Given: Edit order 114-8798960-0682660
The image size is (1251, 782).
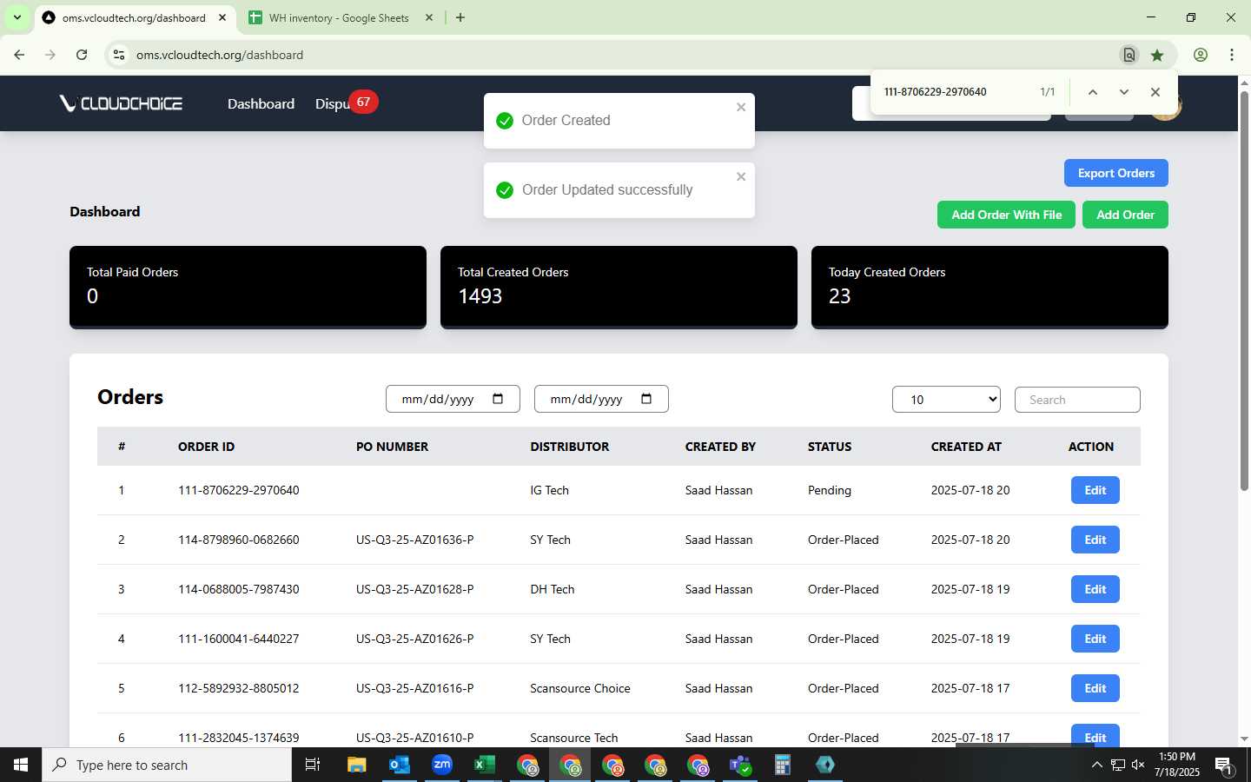Looking at the screenshot, I should 1095,540.
